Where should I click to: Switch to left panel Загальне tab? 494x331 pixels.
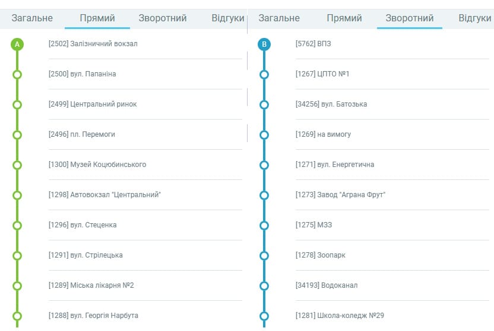tap(32, 18)
